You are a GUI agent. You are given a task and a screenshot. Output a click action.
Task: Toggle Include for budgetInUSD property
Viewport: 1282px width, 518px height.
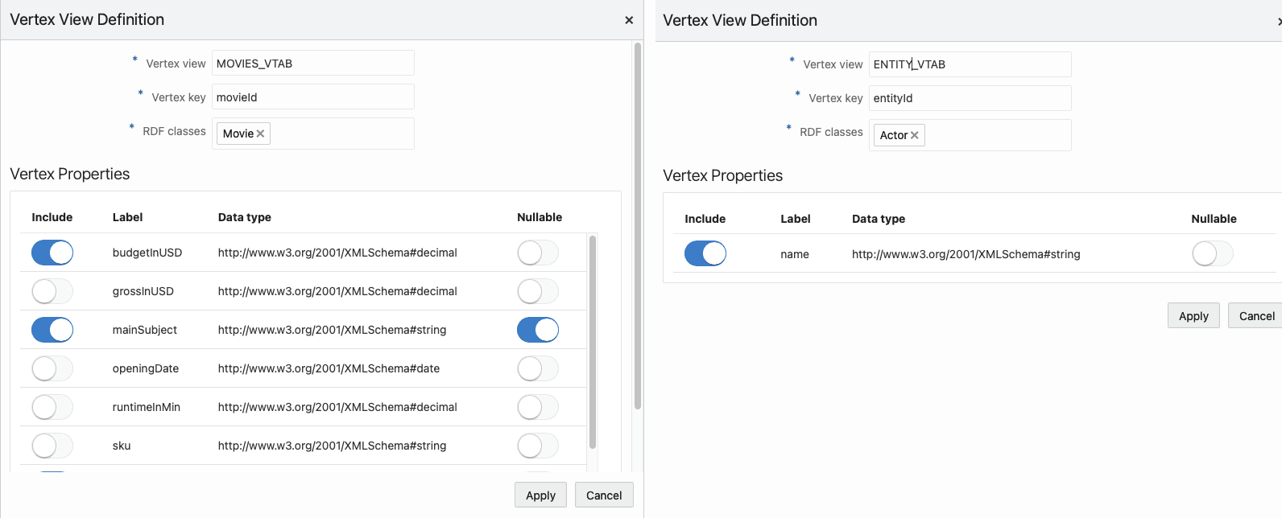click(52, 253)
